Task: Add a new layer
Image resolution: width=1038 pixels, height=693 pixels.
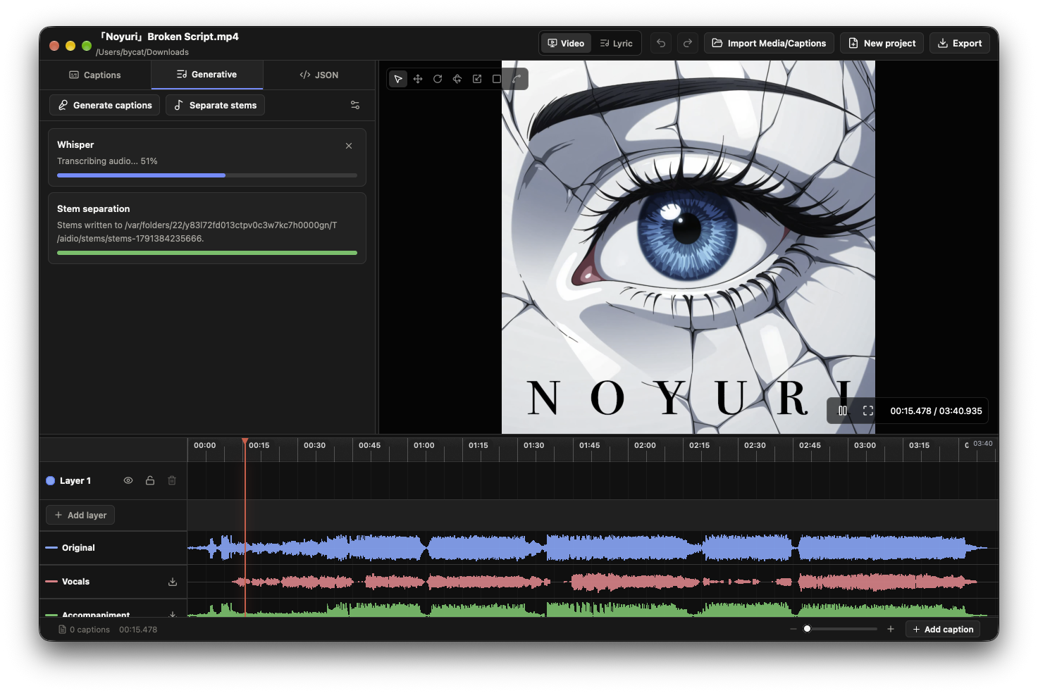Action: pos(80,515)
